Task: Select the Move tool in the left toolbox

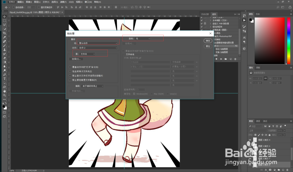Action: (x=4, y=17)
